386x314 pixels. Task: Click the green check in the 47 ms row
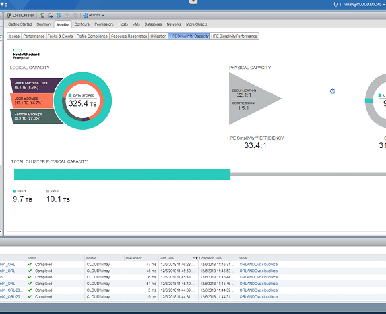tap(30, 265)
